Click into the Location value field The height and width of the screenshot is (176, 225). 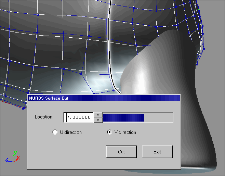coord(79,117)
